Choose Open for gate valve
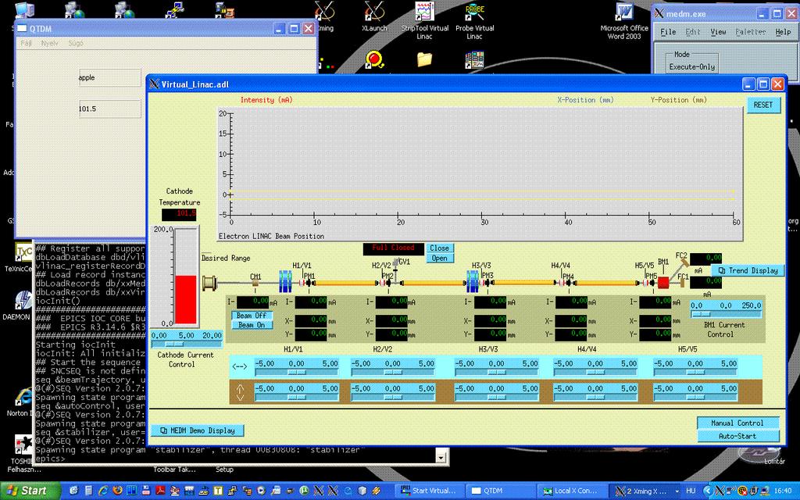 click(439, 258)
